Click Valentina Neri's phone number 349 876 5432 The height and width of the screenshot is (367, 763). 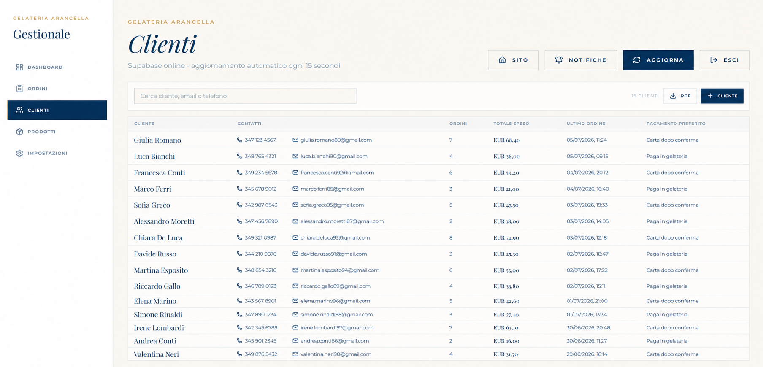(x=261, y=354)
